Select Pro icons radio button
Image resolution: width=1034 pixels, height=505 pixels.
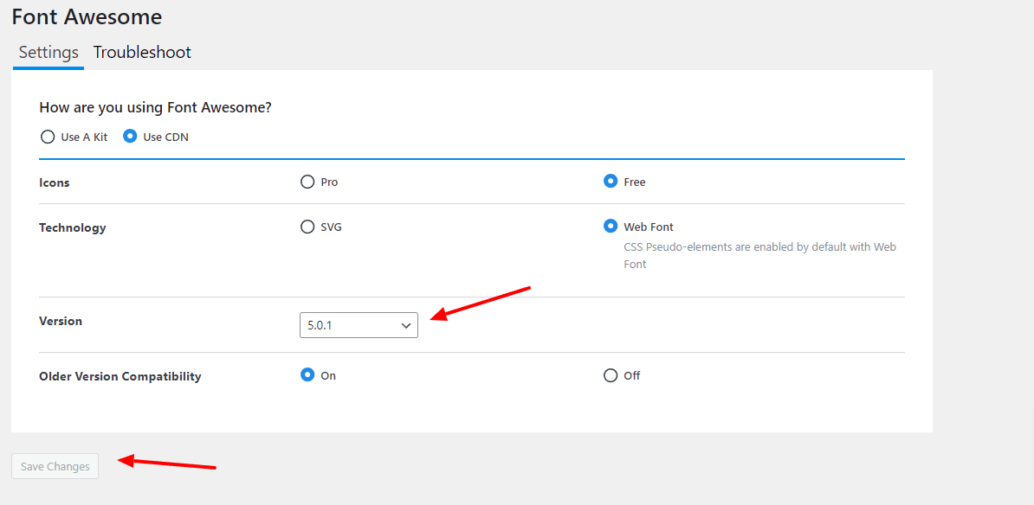tap(307, 182)
